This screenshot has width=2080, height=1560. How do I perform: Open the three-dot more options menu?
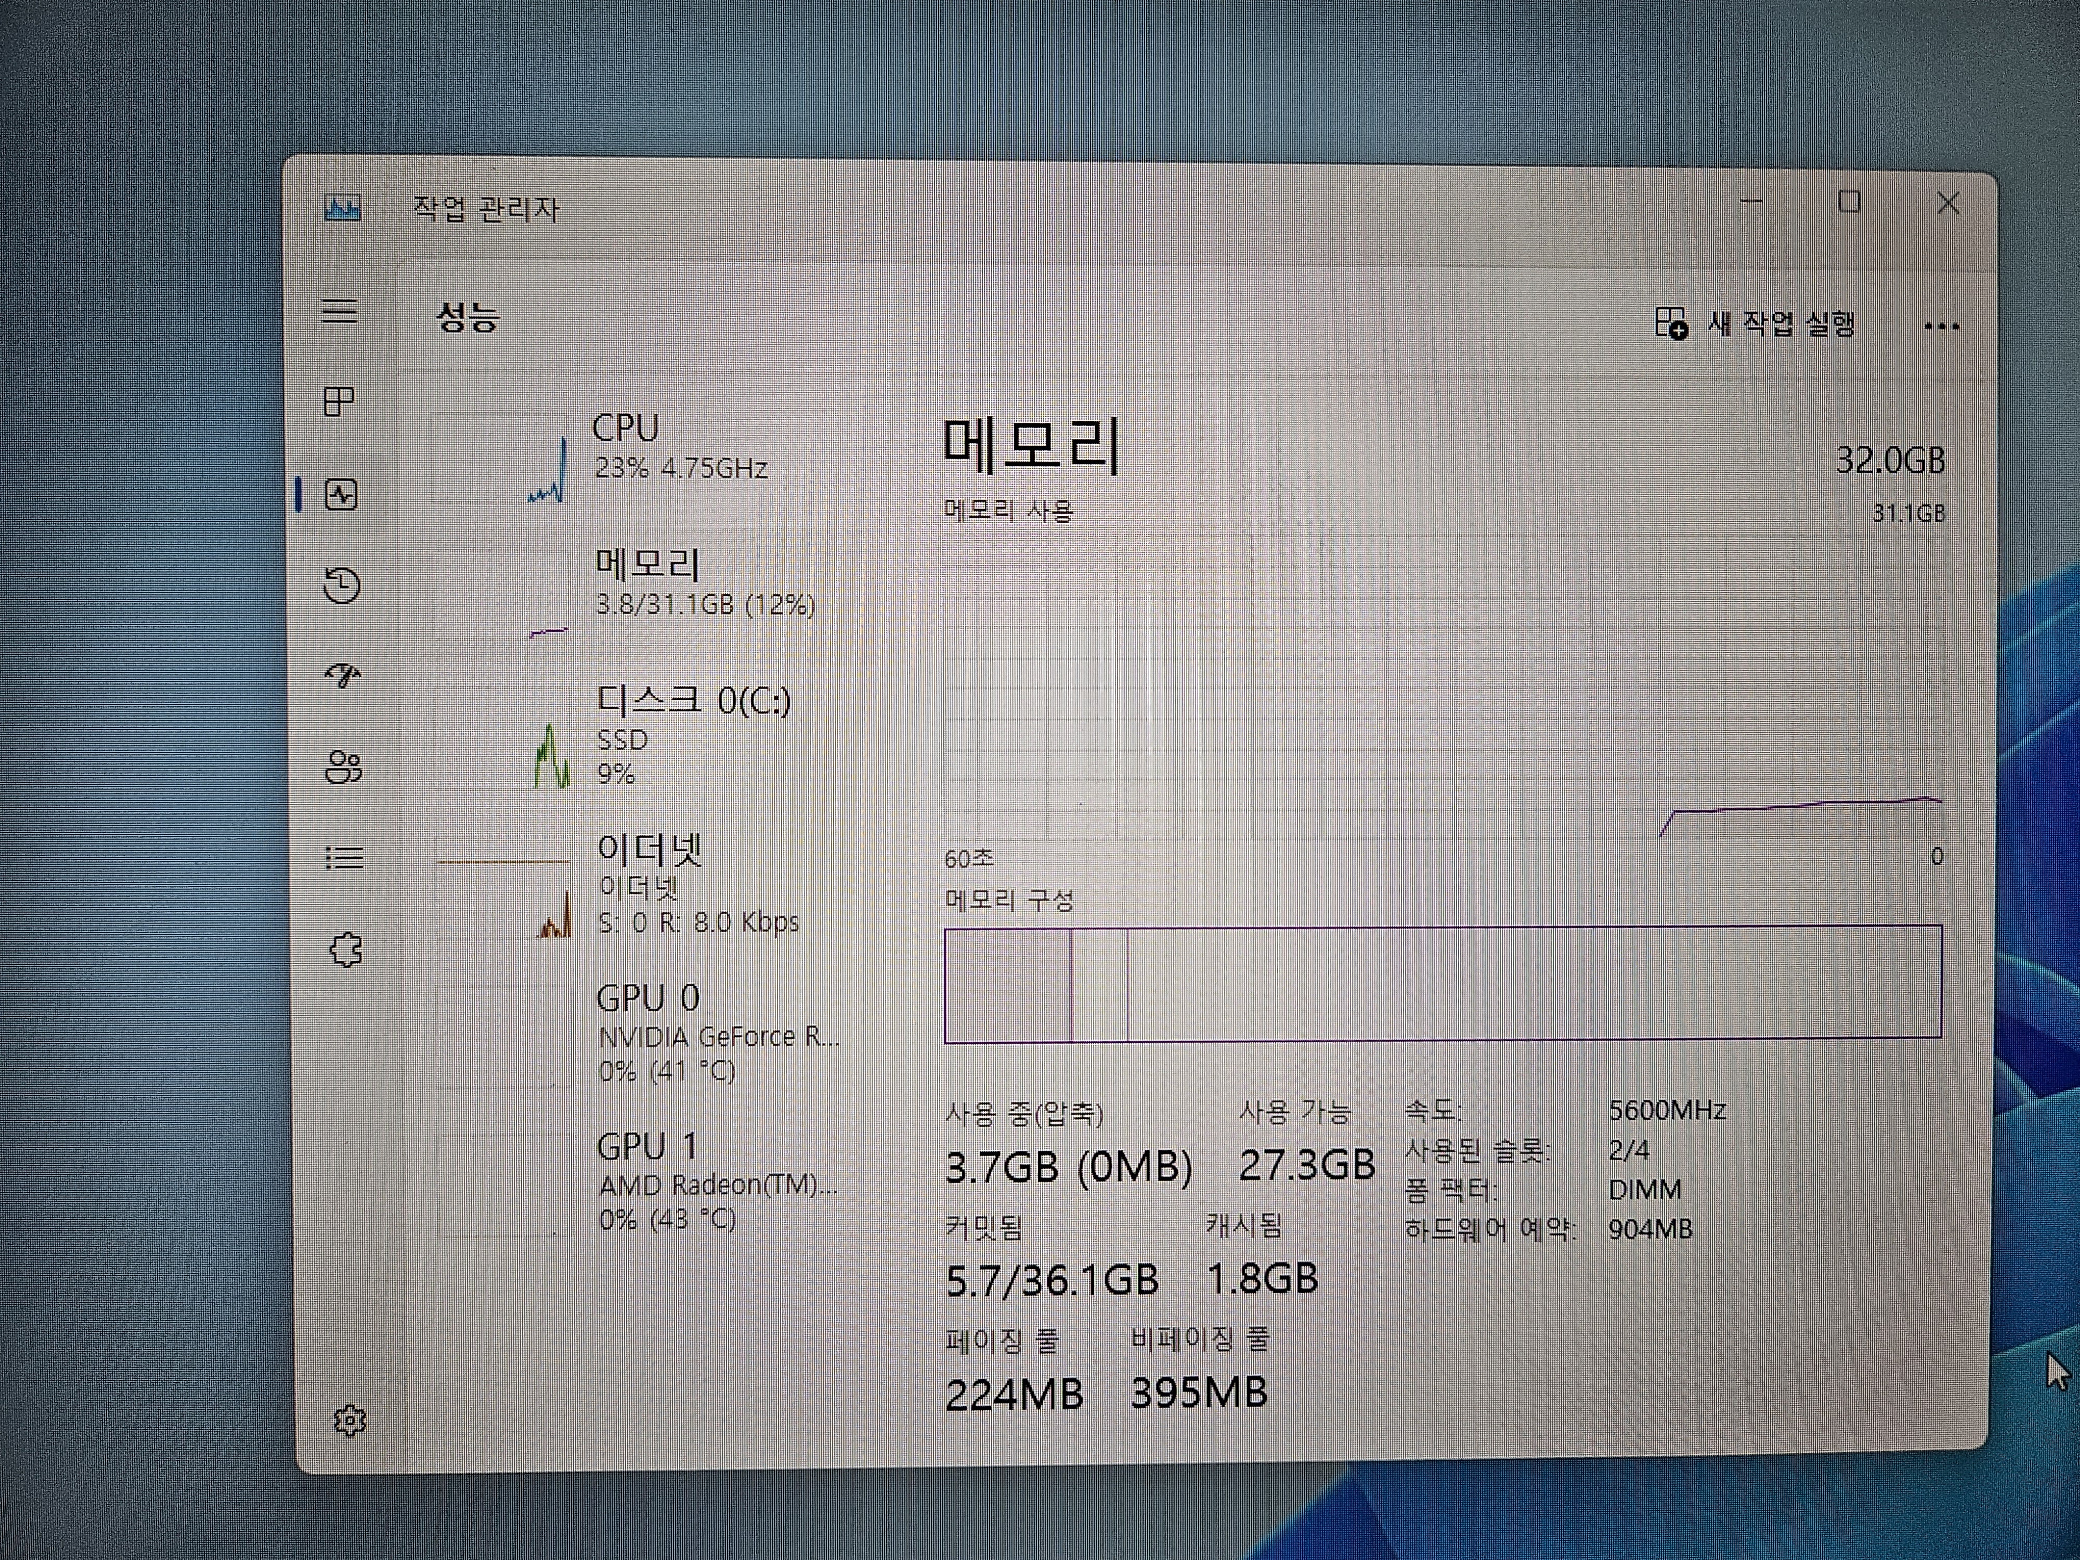coord(1941,327)
